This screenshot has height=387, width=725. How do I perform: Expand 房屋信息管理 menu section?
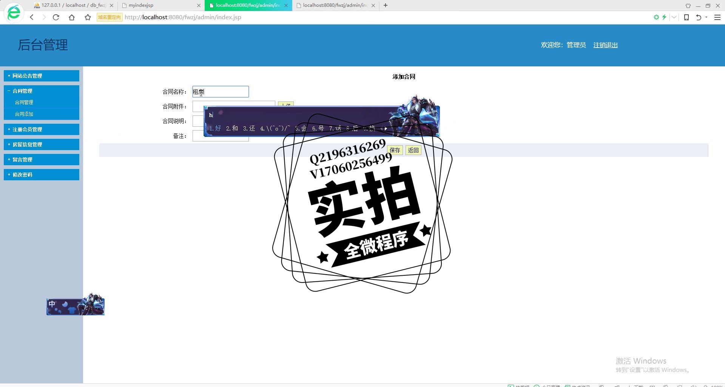point(42,144)
